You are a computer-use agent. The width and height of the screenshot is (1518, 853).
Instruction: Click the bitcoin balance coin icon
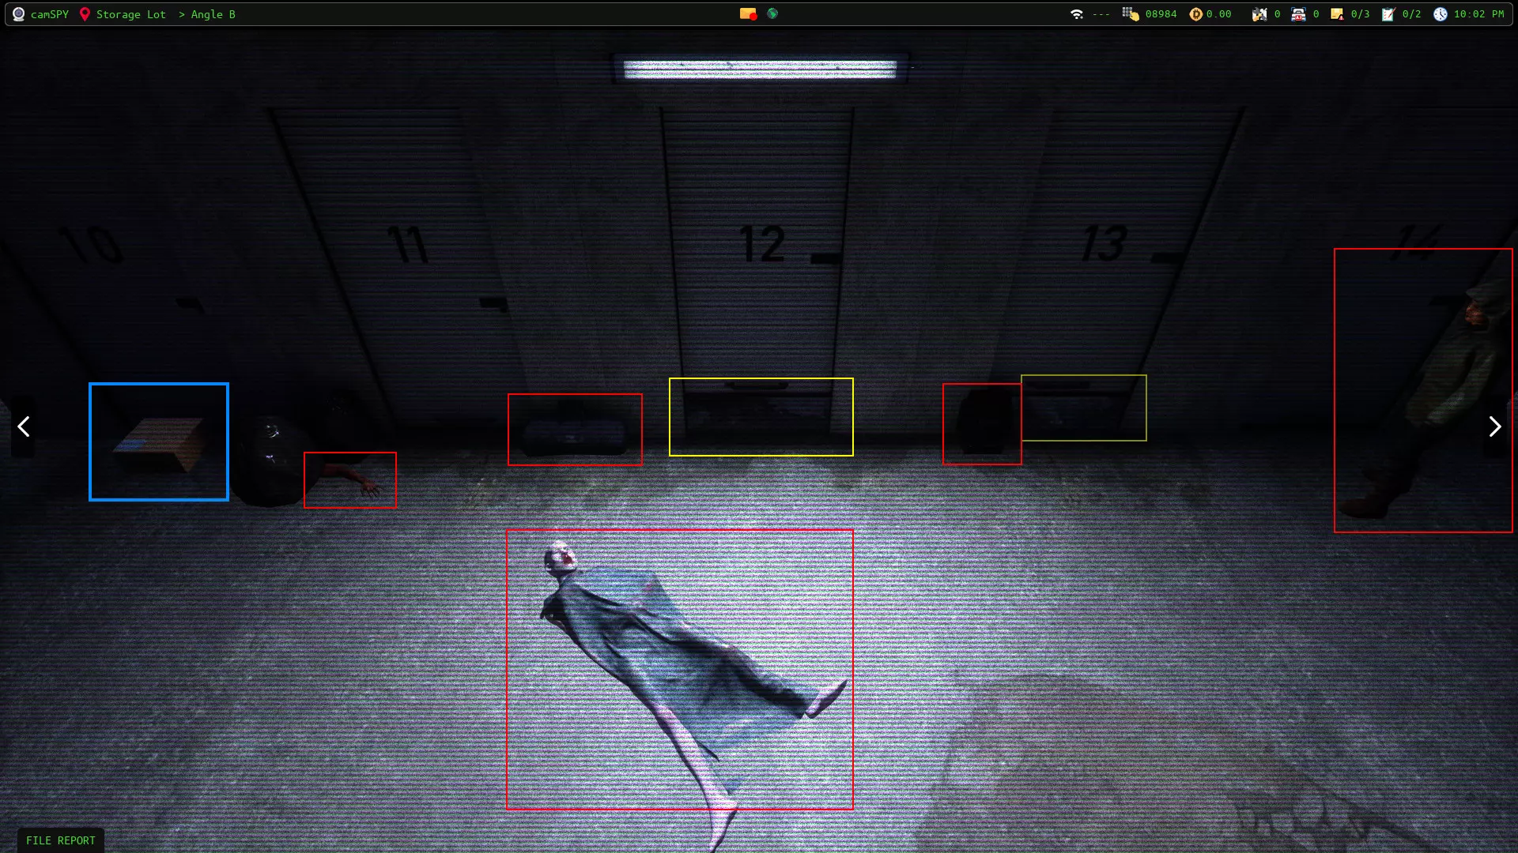click(1195, 14)
